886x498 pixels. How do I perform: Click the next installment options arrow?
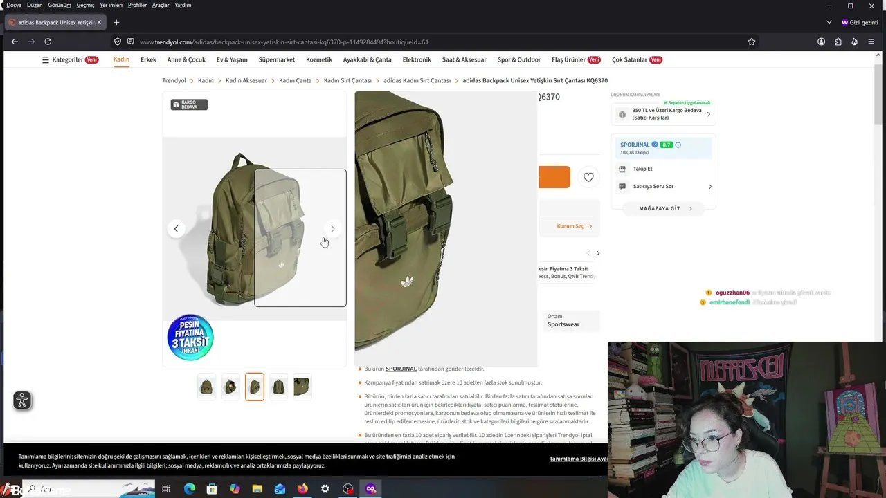[598, 253]
